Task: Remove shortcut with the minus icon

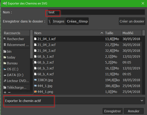Action: tap(9, 92)
